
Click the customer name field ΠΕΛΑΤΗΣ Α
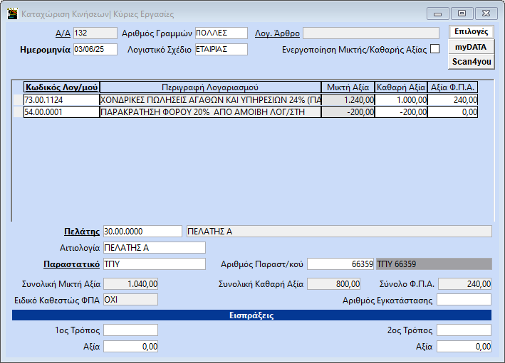[x=339, y=232]
